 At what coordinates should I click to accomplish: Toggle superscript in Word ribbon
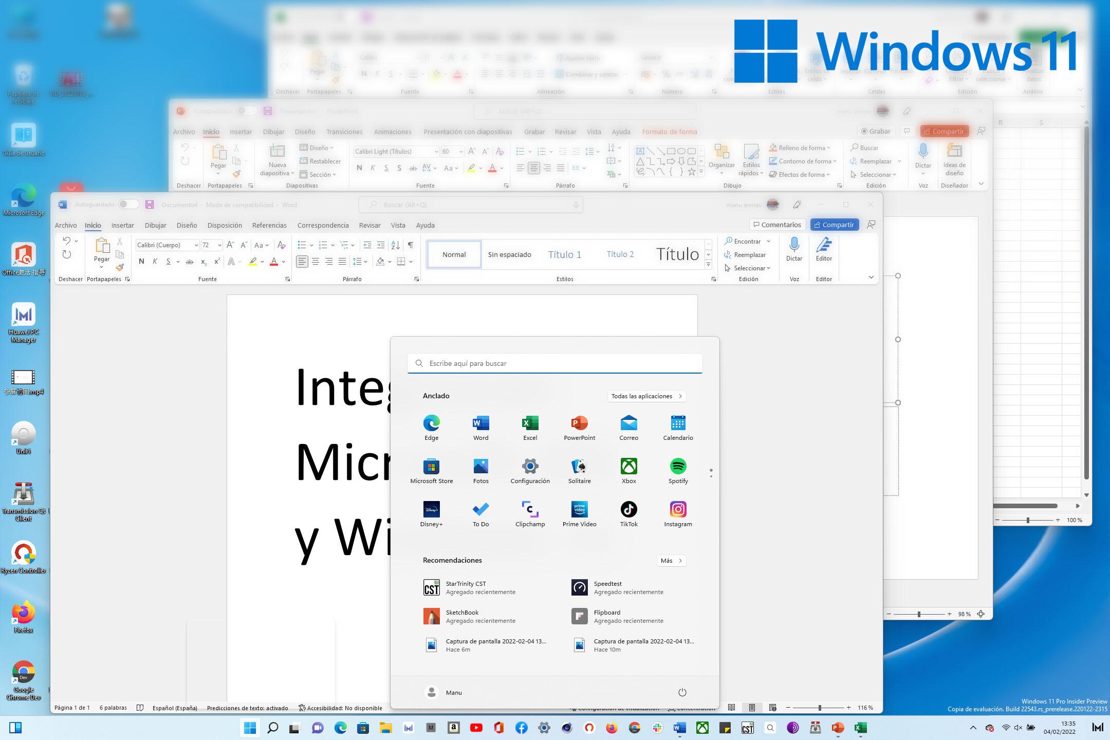[217, 262]
